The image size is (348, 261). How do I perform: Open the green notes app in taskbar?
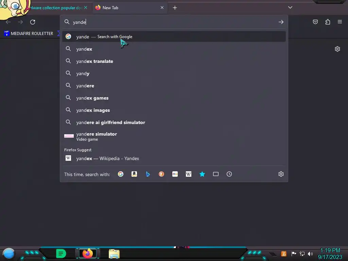(61, 254)
